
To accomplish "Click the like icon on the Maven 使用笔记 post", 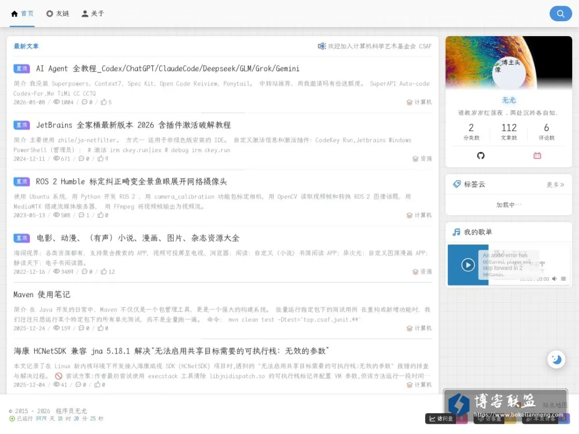I will 100,328.
